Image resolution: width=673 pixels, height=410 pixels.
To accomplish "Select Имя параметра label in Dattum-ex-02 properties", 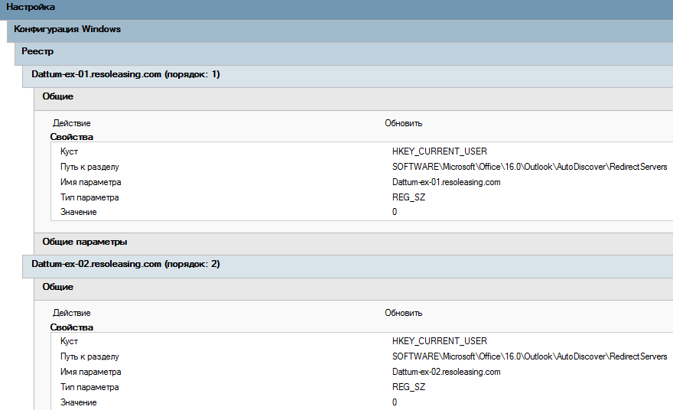I will coord(90,373).
